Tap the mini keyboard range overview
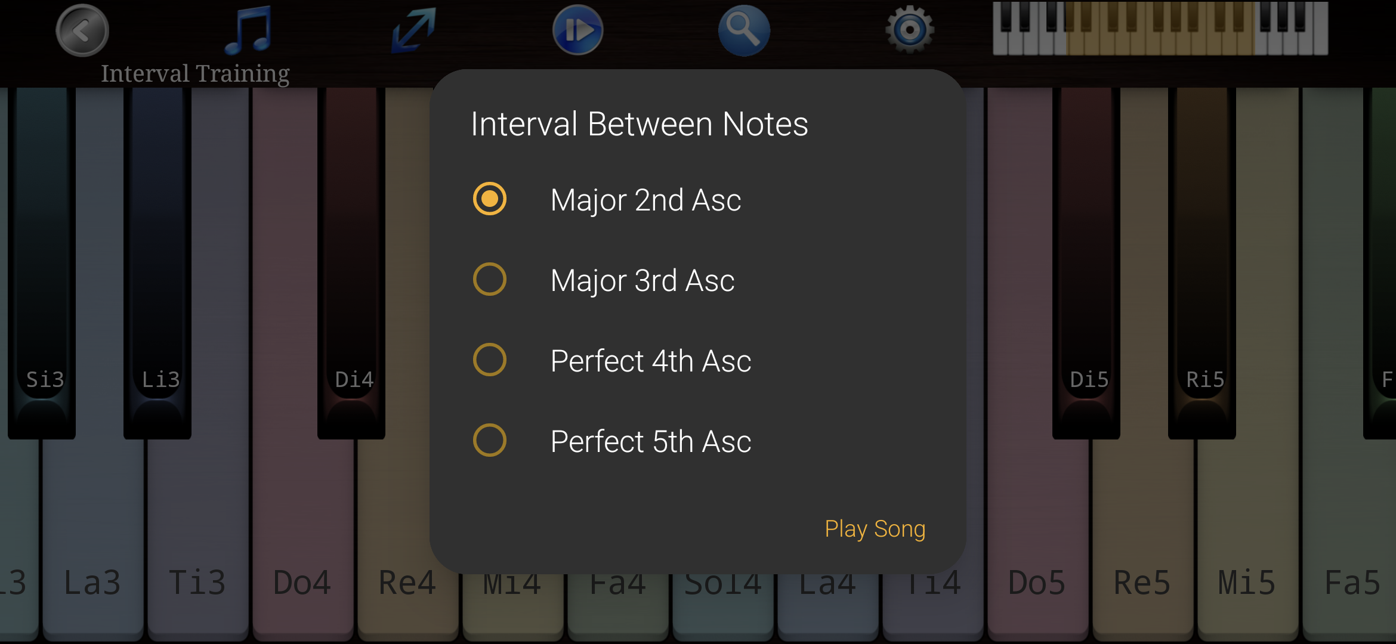This screenshot has height=644, width=1396. pos(1160,29)
